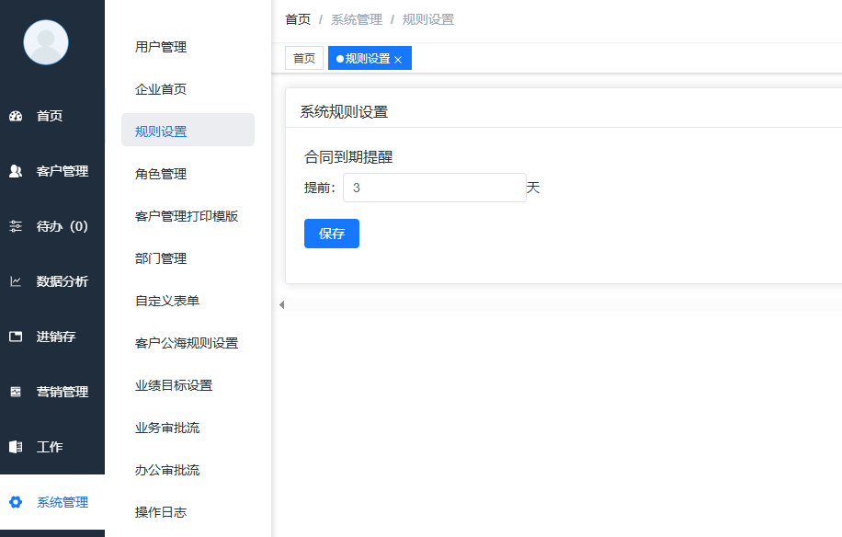Open 操作日志 submenu item
The image size is (842, 537).
point(188,512)
